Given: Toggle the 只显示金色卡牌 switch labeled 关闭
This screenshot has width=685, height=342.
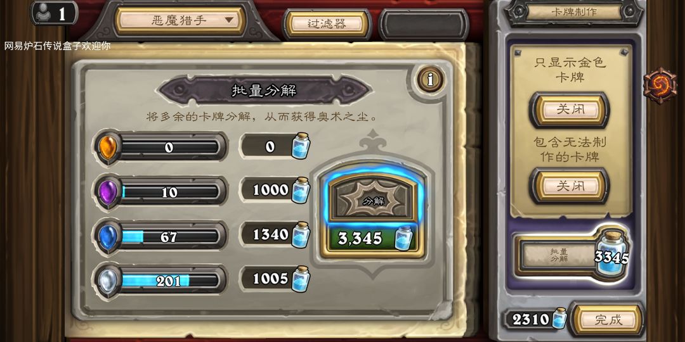Looking at the screenshot, I should pyautogui.click(x=570, y=110).
